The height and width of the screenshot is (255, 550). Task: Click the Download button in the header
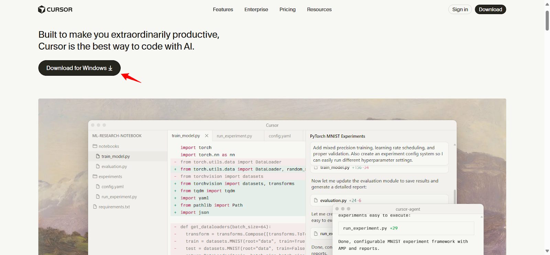(x=491, y=10)
